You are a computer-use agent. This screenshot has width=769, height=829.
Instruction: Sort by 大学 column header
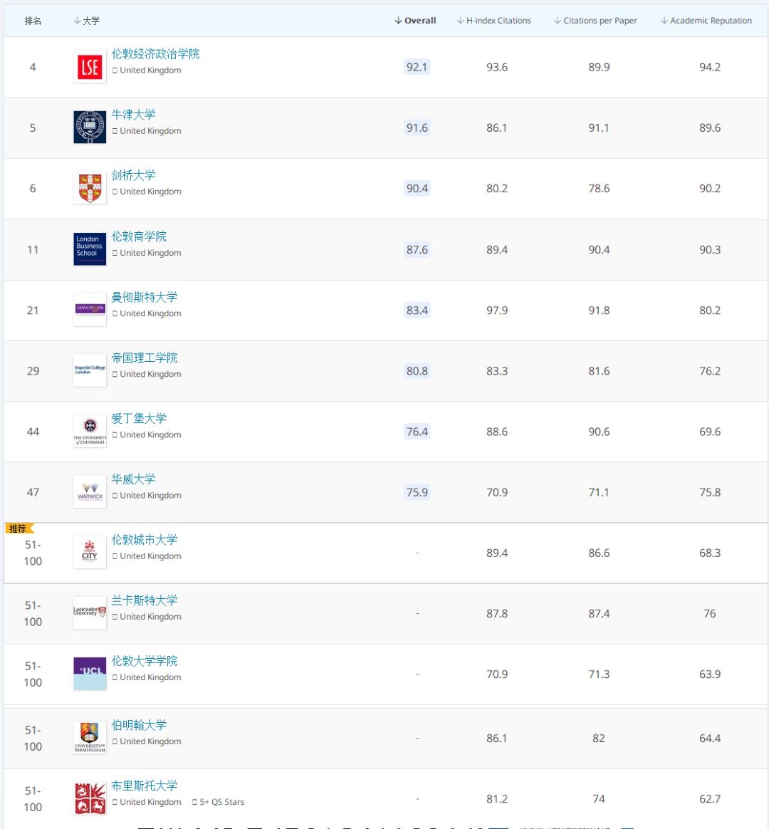(87, 21)
